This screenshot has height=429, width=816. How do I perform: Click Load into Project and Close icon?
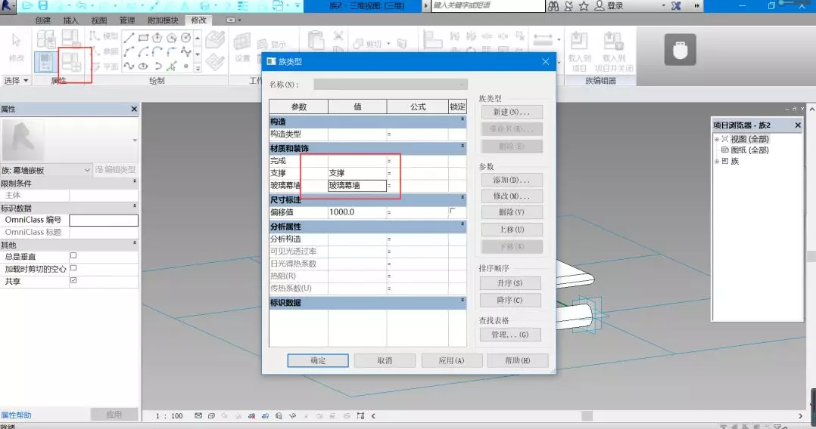click(x=614, y=51)
